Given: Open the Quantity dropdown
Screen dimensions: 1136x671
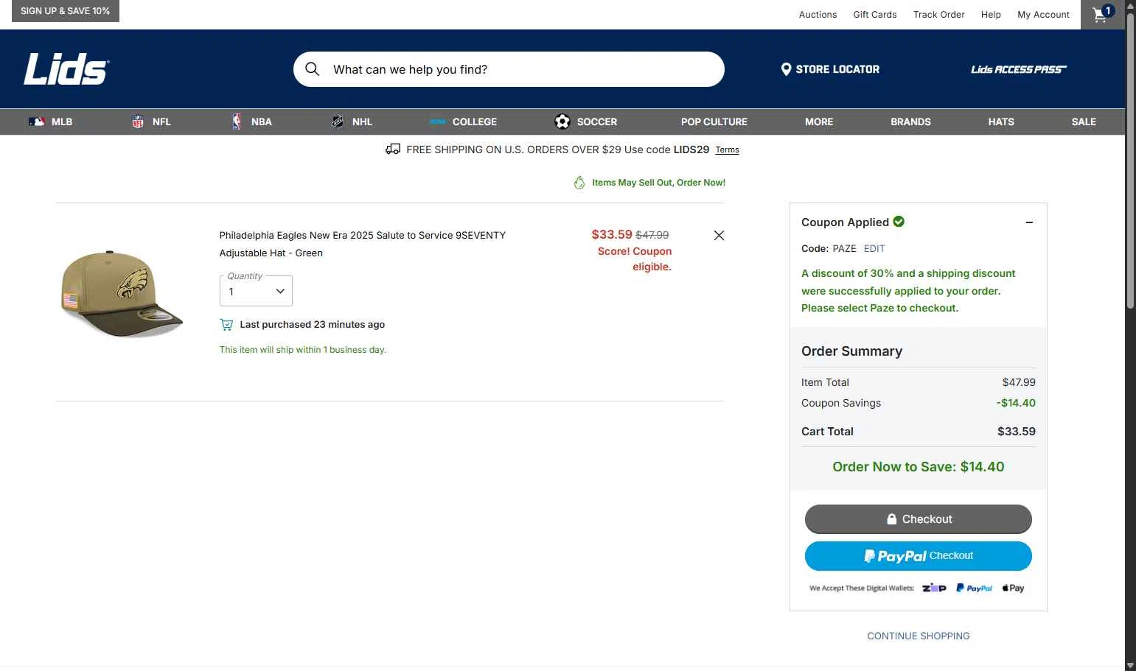Looking at the screenshot, I should tap(256, 291).
